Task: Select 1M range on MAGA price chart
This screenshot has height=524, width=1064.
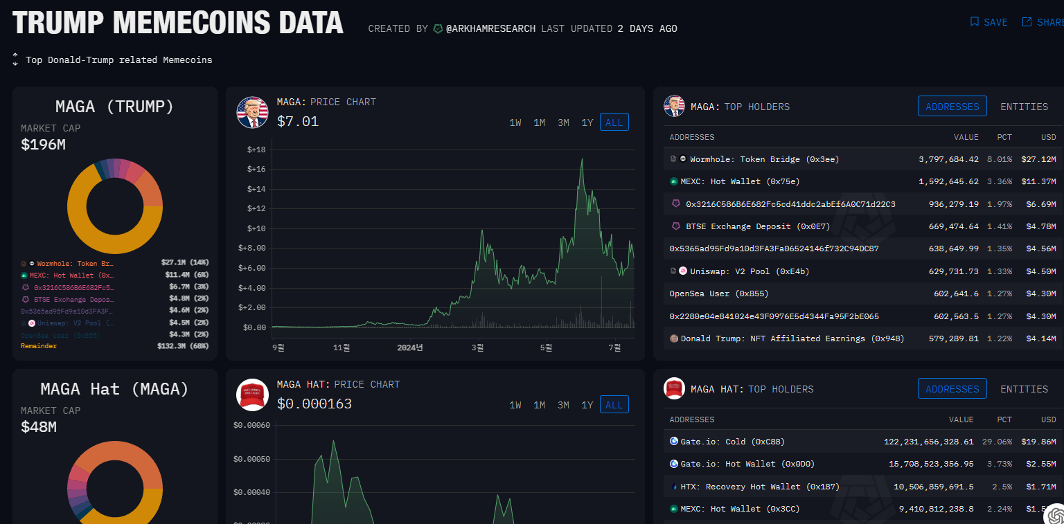Action: (539, 123)
